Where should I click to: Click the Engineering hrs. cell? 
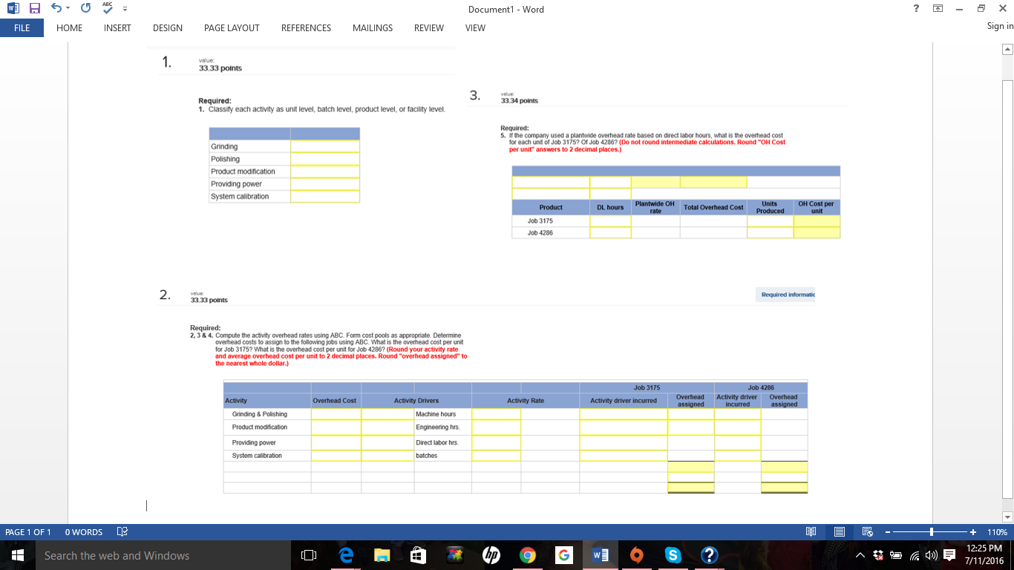[x=438, y=427]
